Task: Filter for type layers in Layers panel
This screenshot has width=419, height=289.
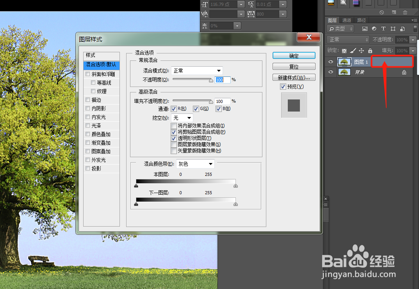Action: point(383,28)
